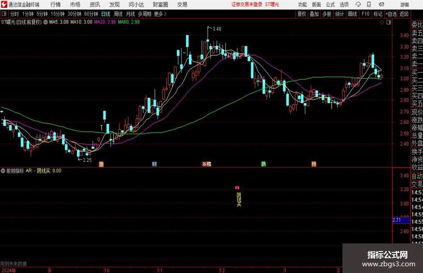Viewport: 423px width, 273px height.
Task: Click the MA10: 3.08 label
Action: (x=81, y=22)
